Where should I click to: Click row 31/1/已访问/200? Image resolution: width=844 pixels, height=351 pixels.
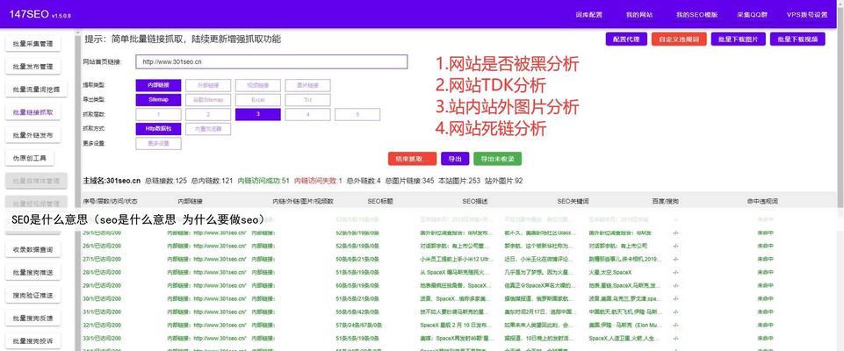click(x=102, y=312)
